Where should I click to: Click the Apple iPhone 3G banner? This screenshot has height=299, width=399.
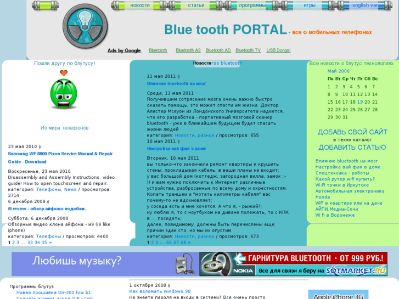point(338,295)
